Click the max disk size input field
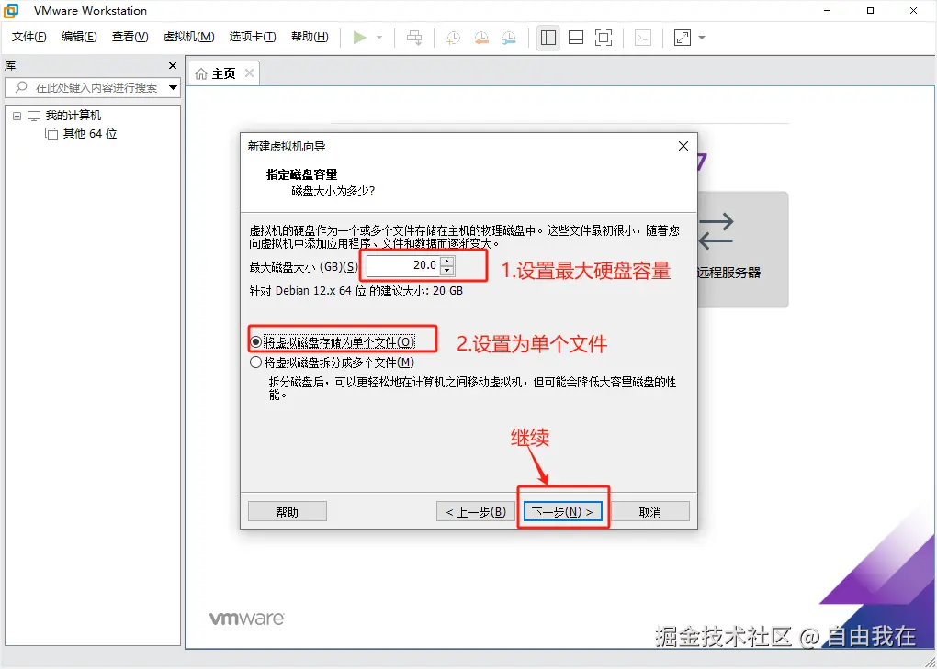 402,265
